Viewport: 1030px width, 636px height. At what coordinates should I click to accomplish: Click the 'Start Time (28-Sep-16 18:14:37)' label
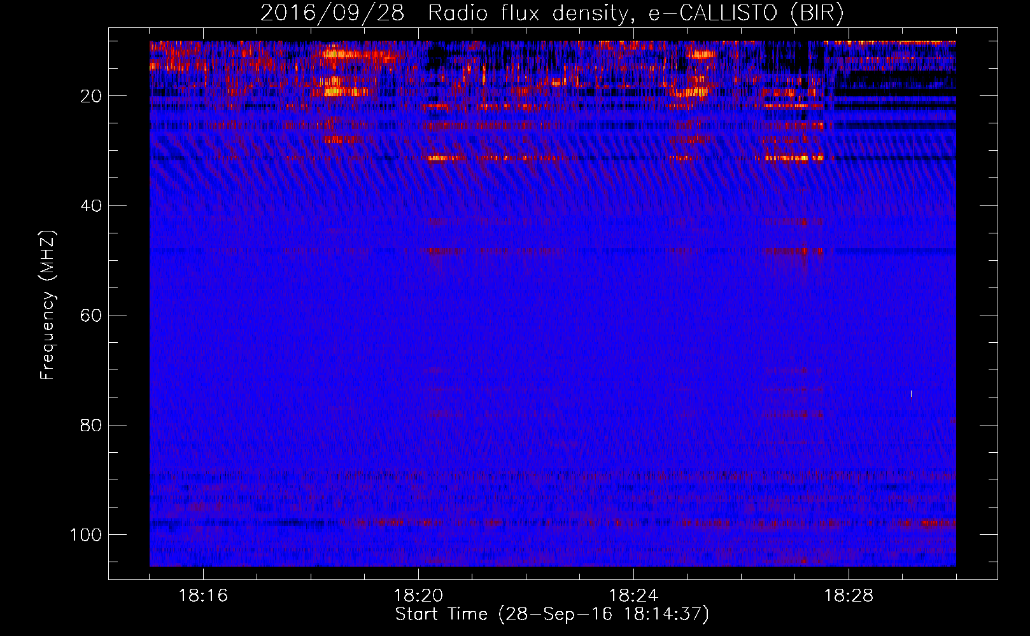pos(552,614)
